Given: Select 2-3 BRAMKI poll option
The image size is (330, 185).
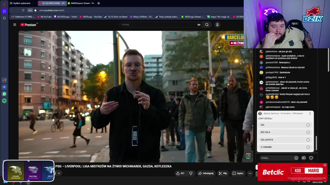Looking at the screenshot, I should tap(285, 147).
